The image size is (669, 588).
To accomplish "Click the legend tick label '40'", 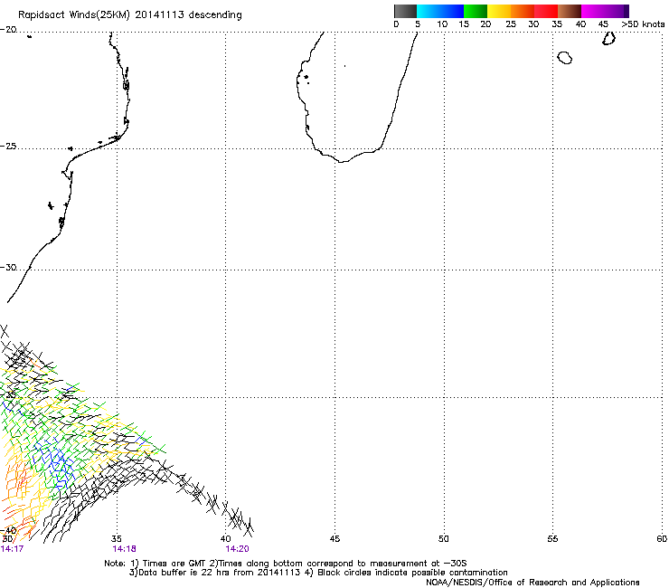I will click(580, 24).
